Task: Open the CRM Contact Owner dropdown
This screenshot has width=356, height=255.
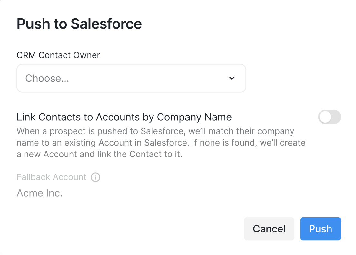Action: (131, 78)
